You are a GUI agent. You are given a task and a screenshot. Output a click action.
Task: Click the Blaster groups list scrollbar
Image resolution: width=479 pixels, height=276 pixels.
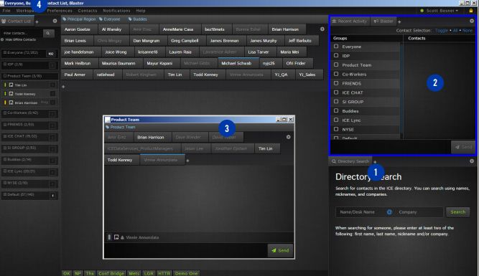click(401, 90)
